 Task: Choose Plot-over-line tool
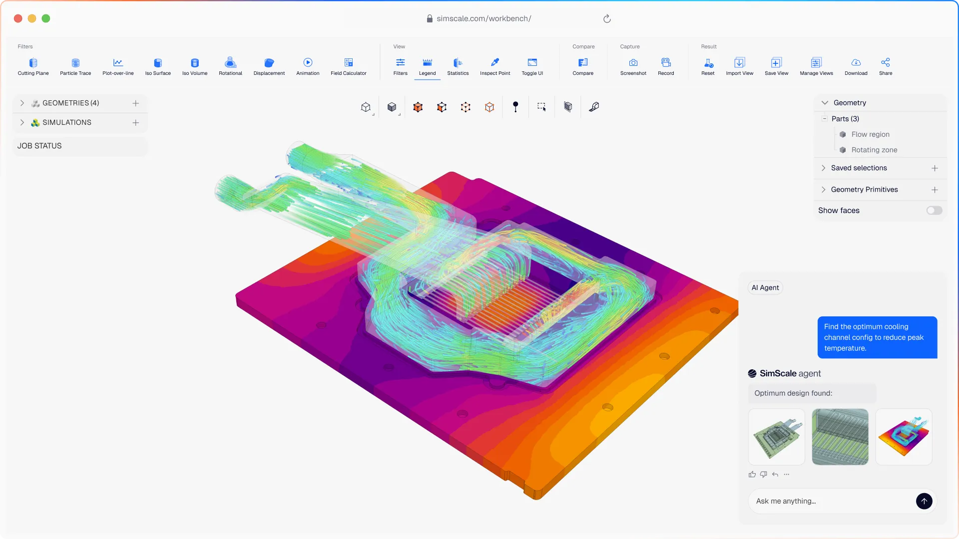(118, 66)
